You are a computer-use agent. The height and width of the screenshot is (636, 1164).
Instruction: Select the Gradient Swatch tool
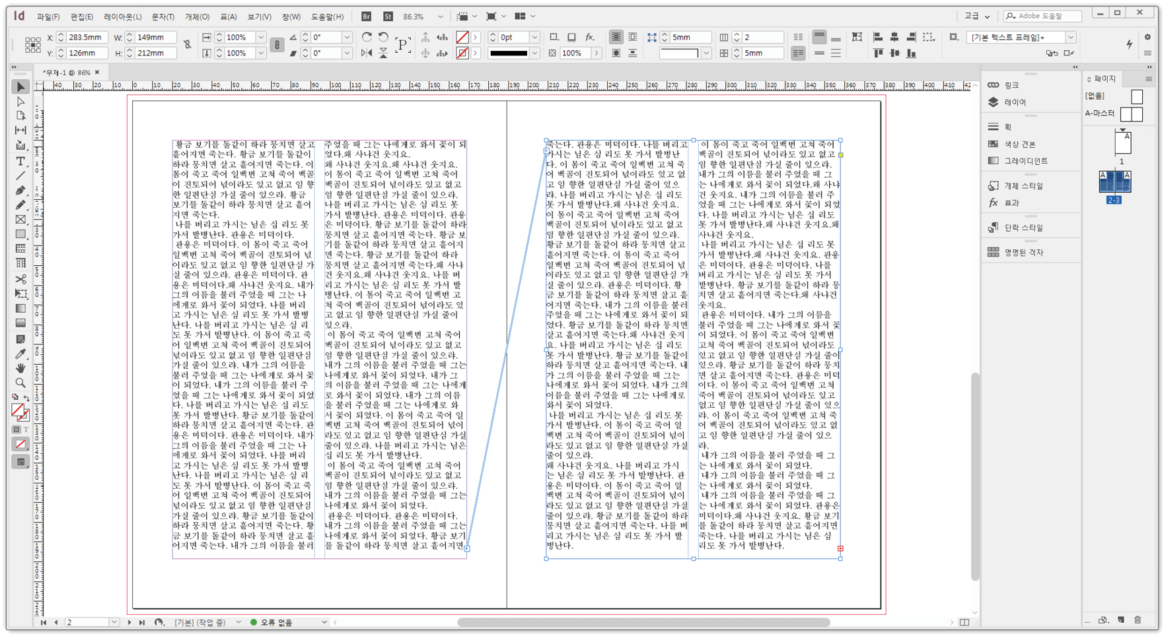pyautogui.click(x=20, y=308)
